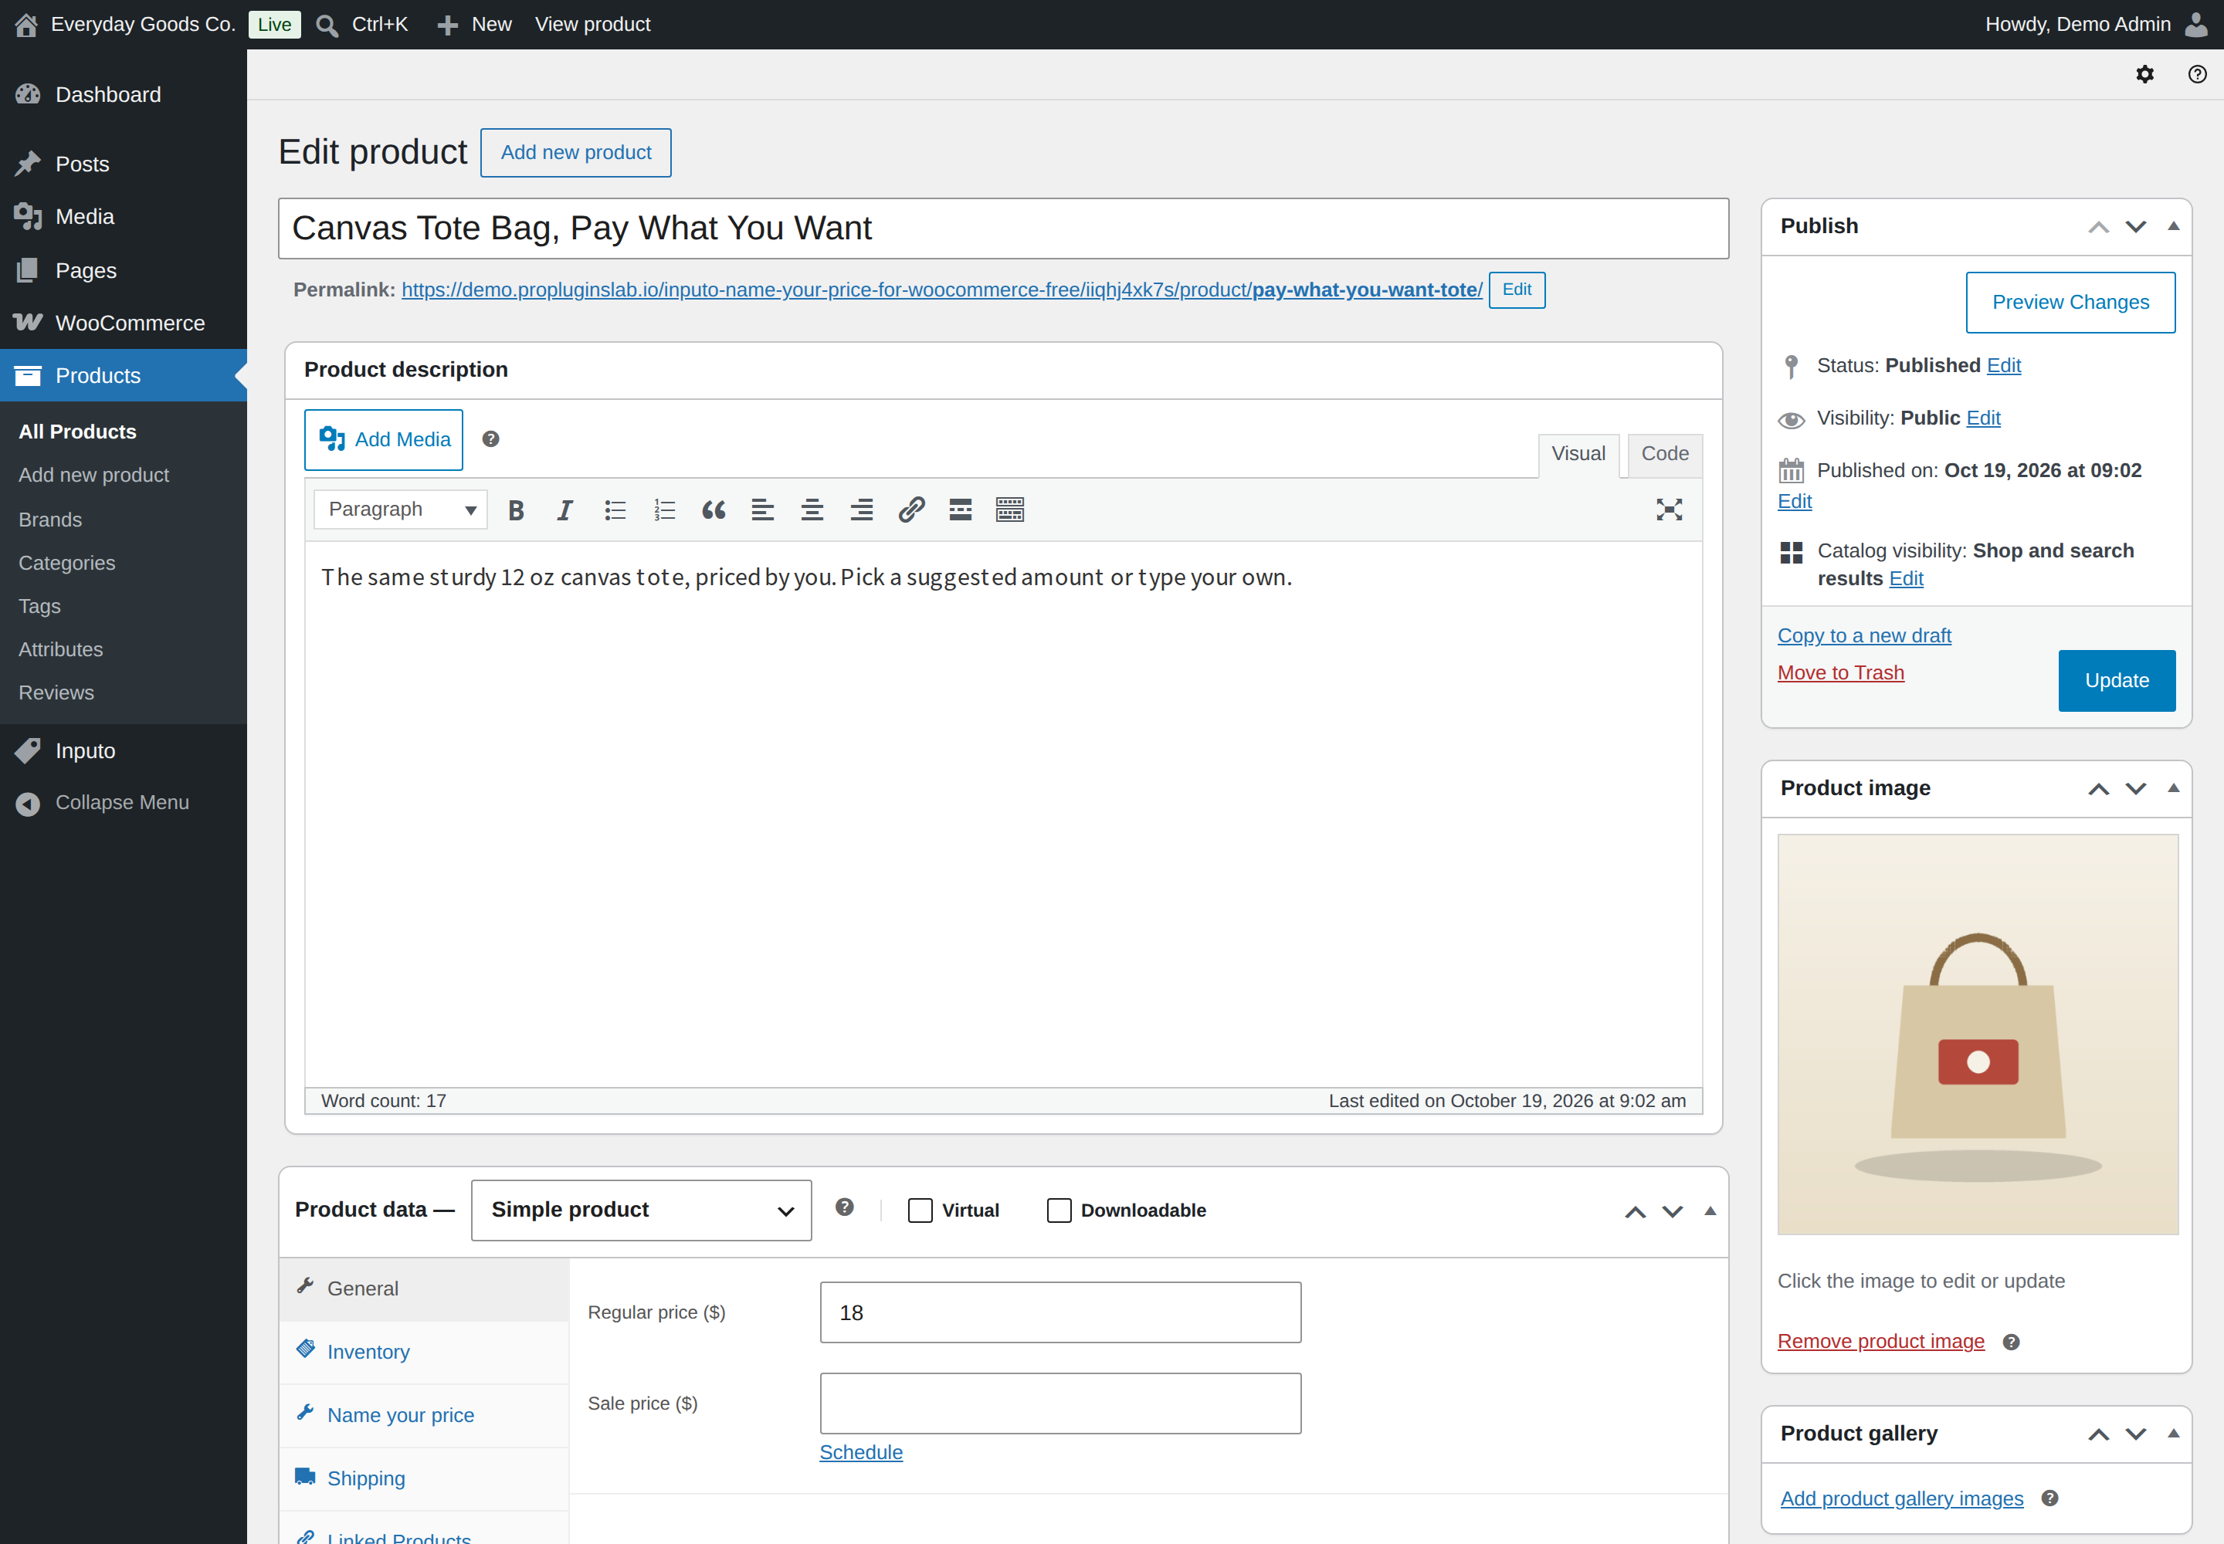Image resolution: width=2224 pixels, height=1544 pixels.
Task: Open the help circle icon top right
Action: (2198, 74)
